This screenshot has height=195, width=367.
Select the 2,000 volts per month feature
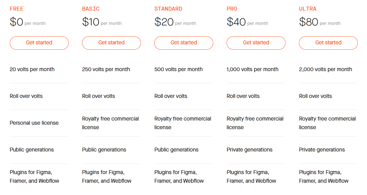click(325, 69)
